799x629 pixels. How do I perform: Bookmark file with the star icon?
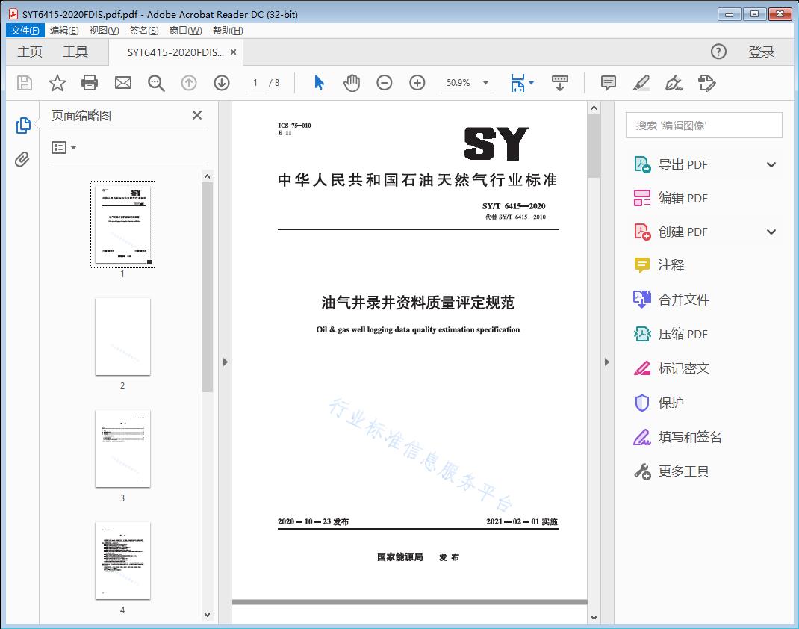coord(57,83)
